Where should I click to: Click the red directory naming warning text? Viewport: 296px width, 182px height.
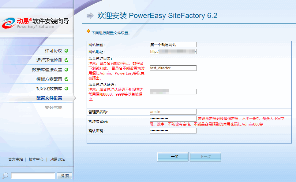click(117, 71)
